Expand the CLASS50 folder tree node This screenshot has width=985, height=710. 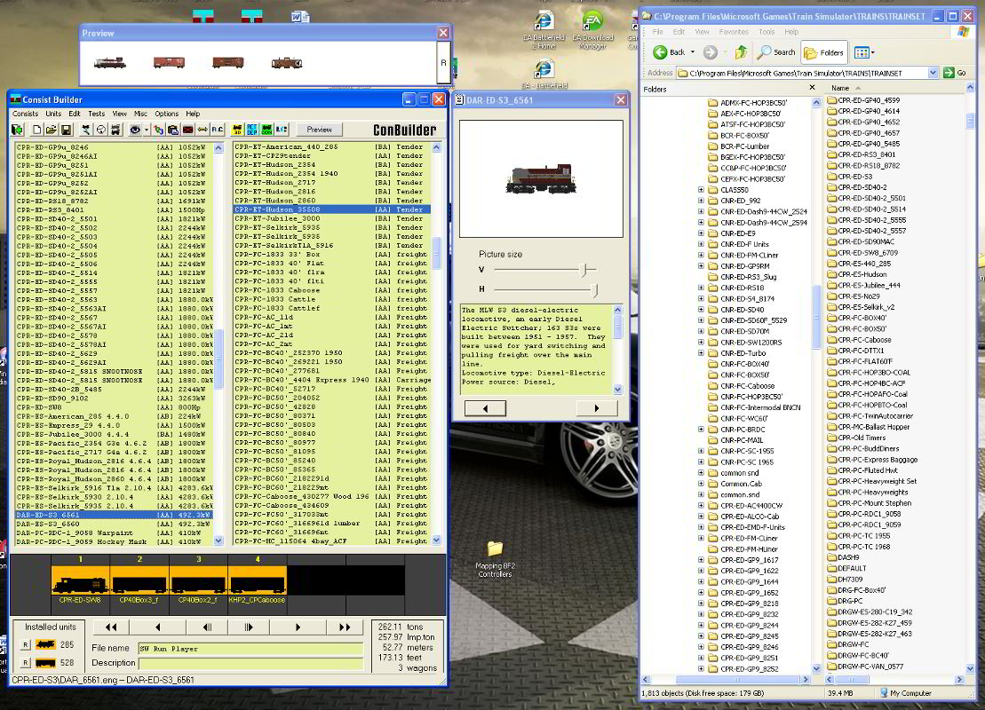(701, 190)
